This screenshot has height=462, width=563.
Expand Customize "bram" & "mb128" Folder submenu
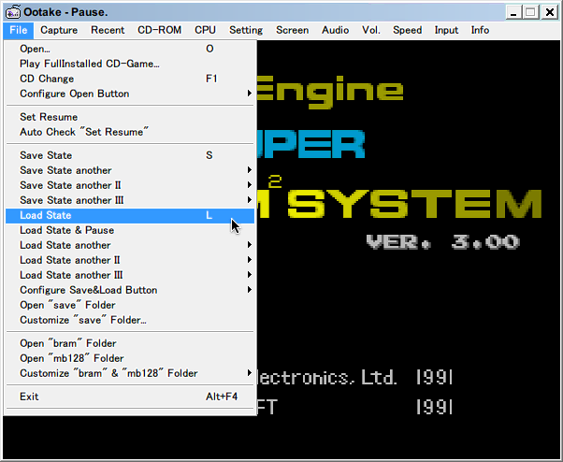tap(130, 373)
